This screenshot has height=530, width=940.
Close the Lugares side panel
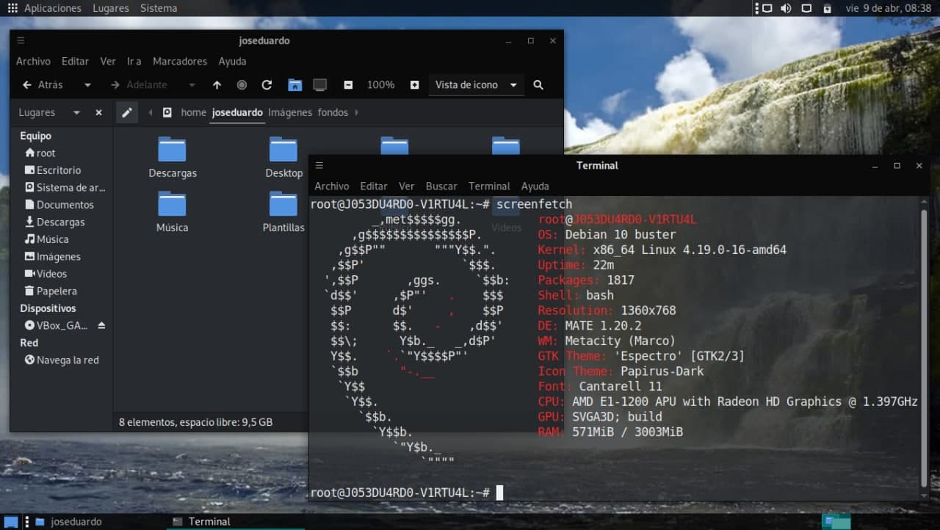(x=98, y=112)
